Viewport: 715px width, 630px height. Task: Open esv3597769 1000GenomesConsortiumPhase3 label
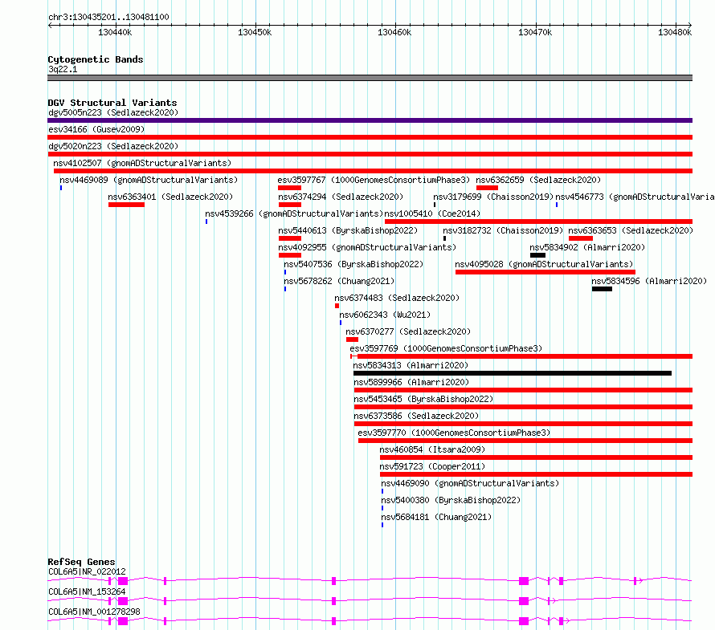tap(446, 348)
